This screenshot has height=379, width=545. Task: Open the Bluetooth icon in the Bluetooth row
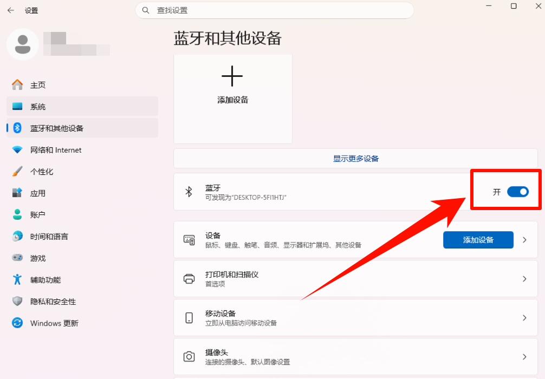pos(189,192)
